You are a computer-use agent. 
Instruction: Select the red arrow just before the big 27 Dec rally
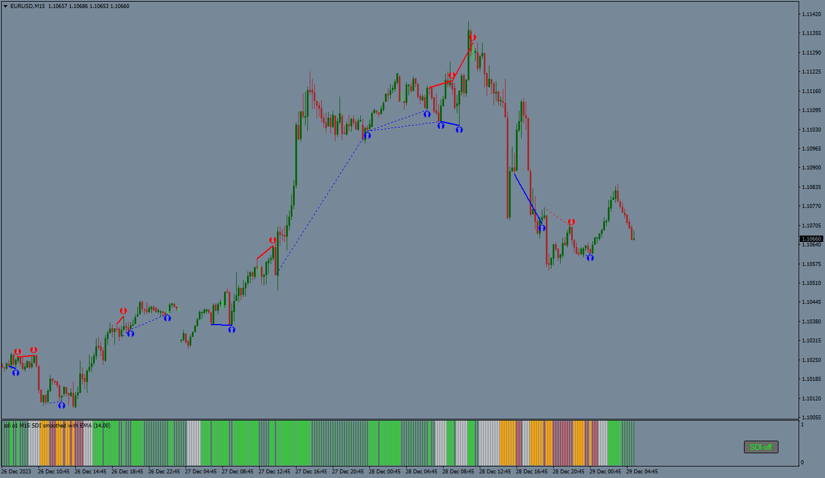(x=272, y=240)
